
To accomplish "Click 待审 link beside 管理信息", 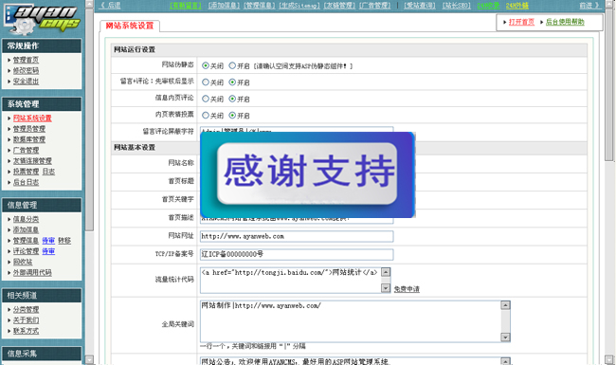I will [x=48, y=240].
